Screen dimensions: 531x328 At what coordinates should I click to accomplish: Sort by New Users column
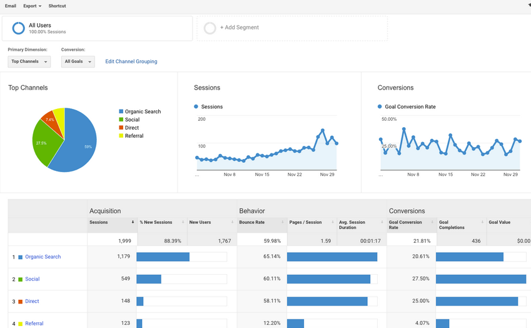click(212, 225)
